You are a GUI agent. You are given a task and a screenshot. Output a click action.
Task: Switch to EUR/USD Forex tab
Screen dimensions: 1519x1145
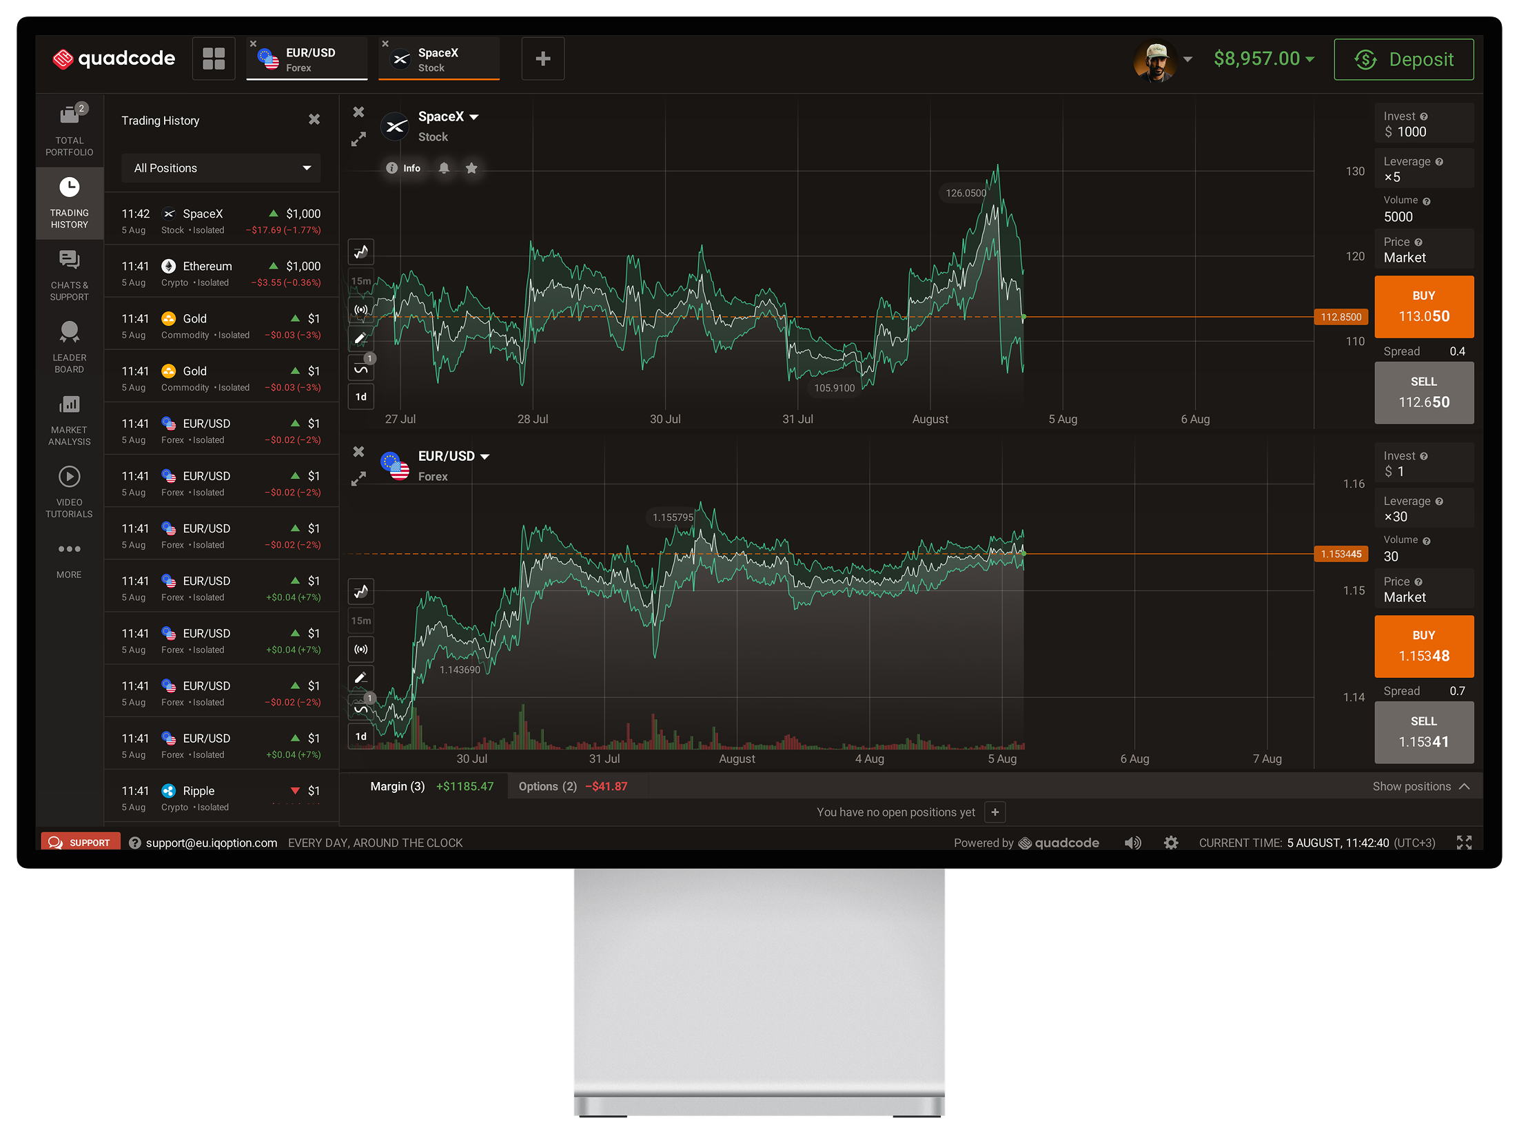click(x=307, y=59)
